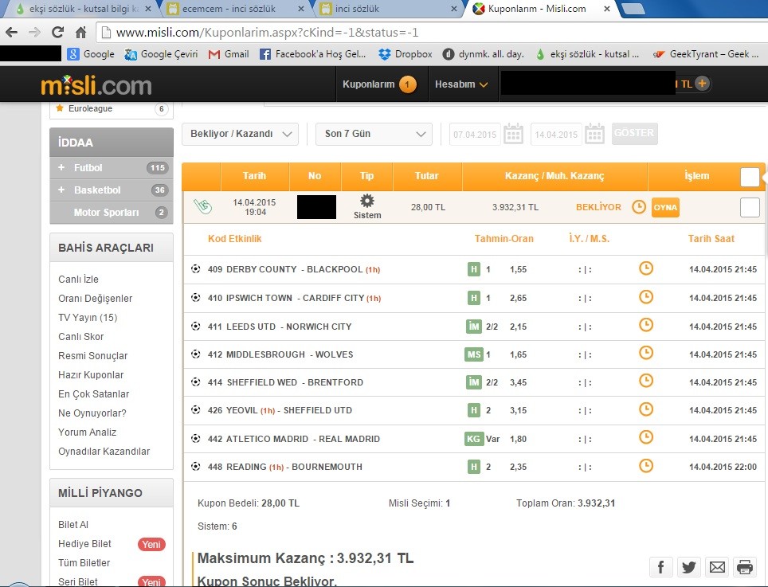
Task: Open the En Çok Satanlar link
Action: pos(93,393)
